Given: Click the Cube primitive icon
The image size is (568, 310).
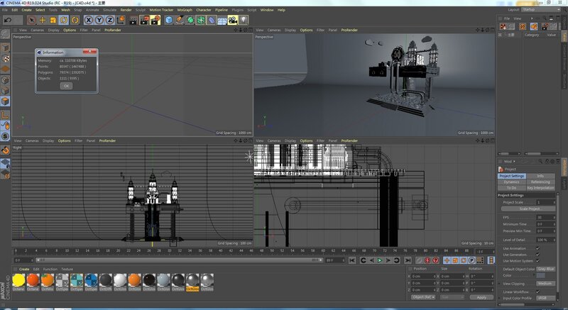Looking at the screenshot, I should point(169,21).
